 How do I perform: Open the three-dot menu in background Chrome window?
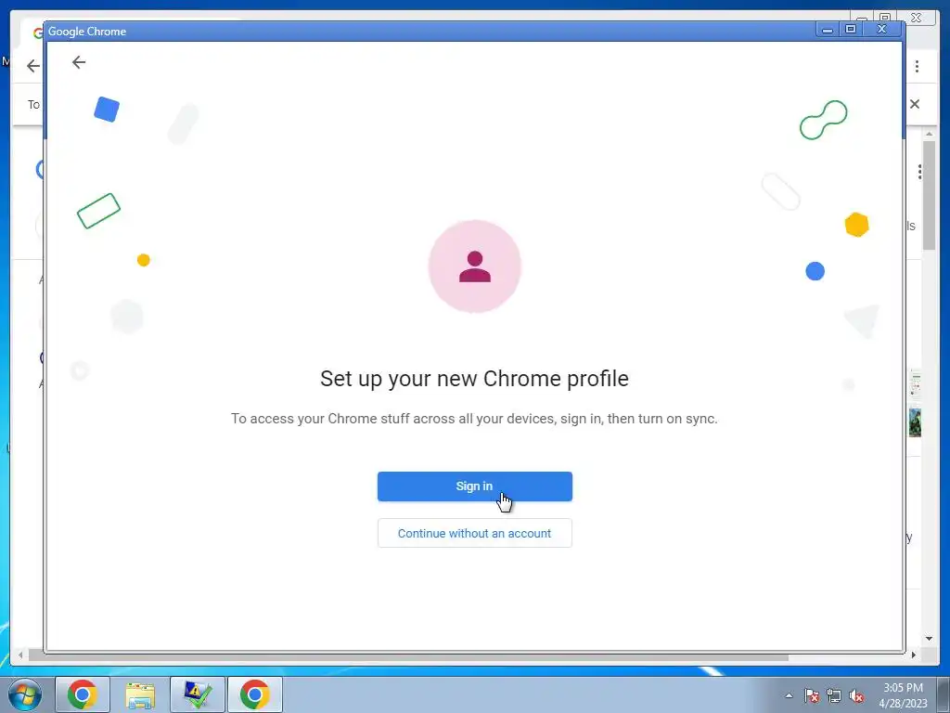point(918,66)
